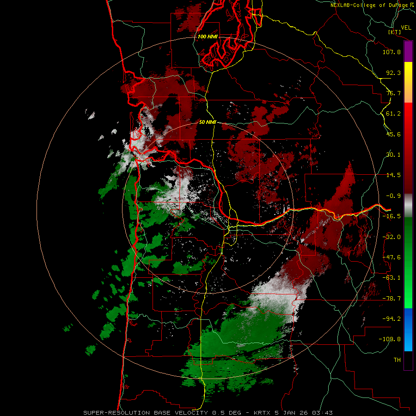Click the Super-Resolution Base Velocity caption at bottom
This screenshot has height=416, width=416.
[x=208, y=413]
